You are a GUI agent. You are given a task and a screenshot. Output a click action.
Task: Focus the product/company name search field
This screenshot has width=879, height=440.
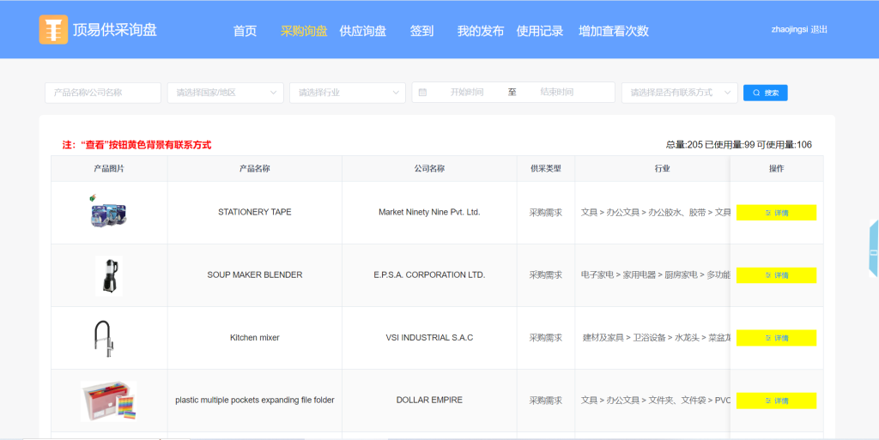[103, 93]
